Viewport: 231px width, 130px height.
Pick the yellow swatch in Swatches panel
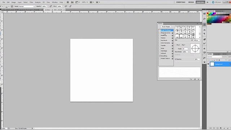[209, 13]
